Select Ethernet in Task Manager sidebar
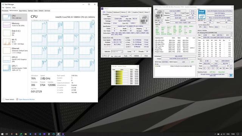Image resolution: width=242 pixels, height=136 pixels. [14, 50]
